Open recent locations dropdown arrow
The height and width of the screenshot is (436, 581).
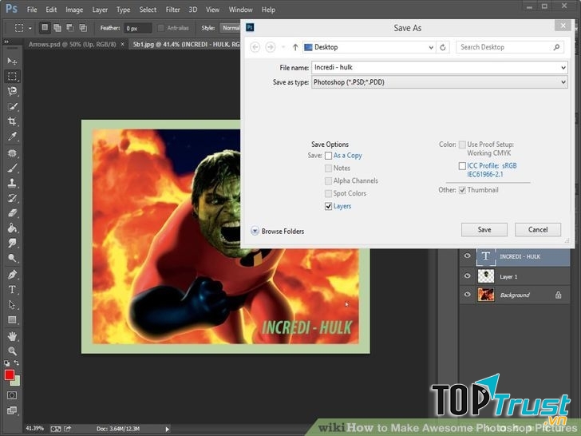coord(283,47)
